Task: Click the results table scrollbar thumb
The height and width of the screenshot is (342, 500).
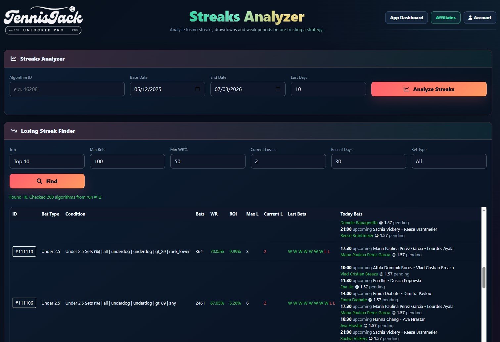Action: [484, 277]
